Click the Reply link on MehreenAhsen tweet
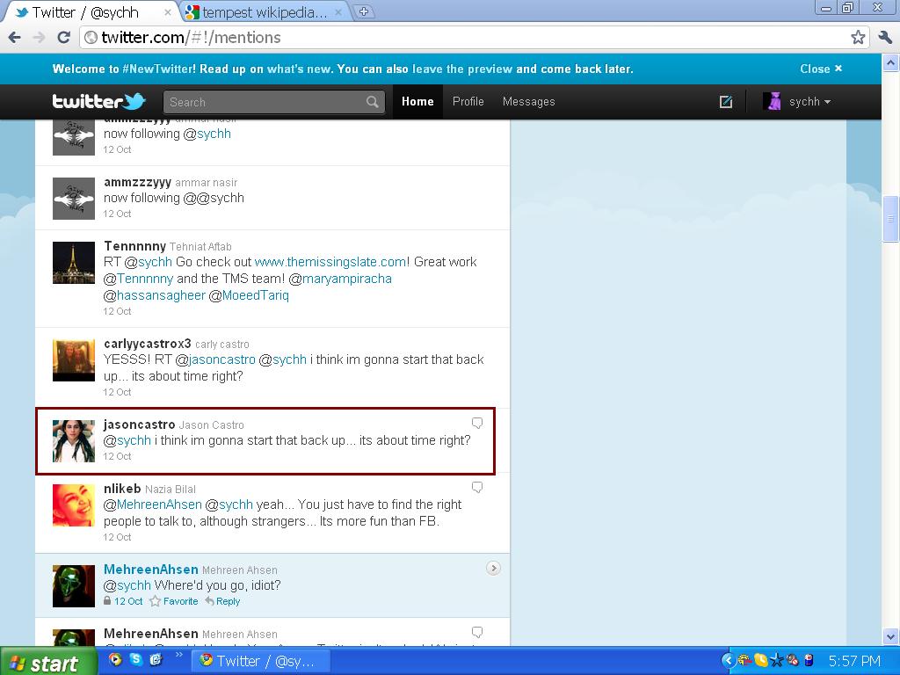900x675 pixels. coord(228,601)
